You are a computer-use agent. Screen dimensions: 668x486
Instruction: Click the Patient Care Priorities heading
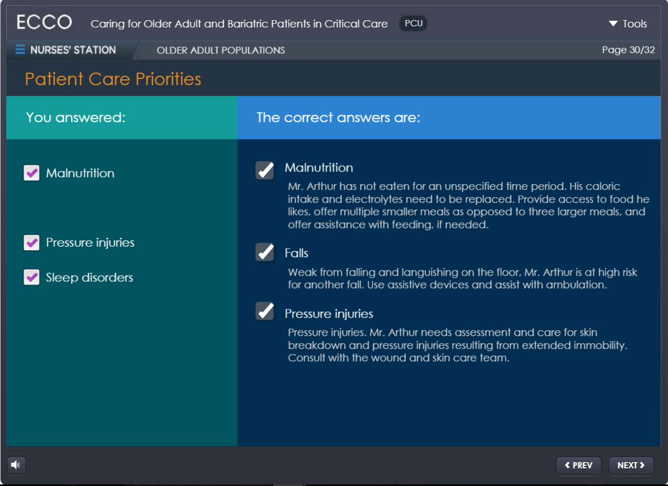pos(113,79)
